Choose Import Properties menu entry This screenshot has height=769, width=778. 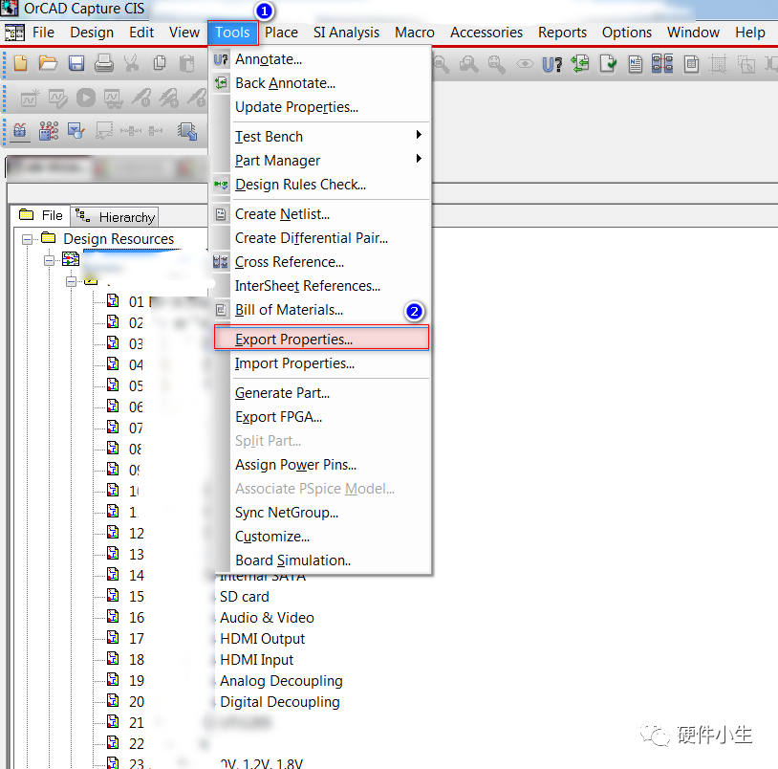coord(321,363)
